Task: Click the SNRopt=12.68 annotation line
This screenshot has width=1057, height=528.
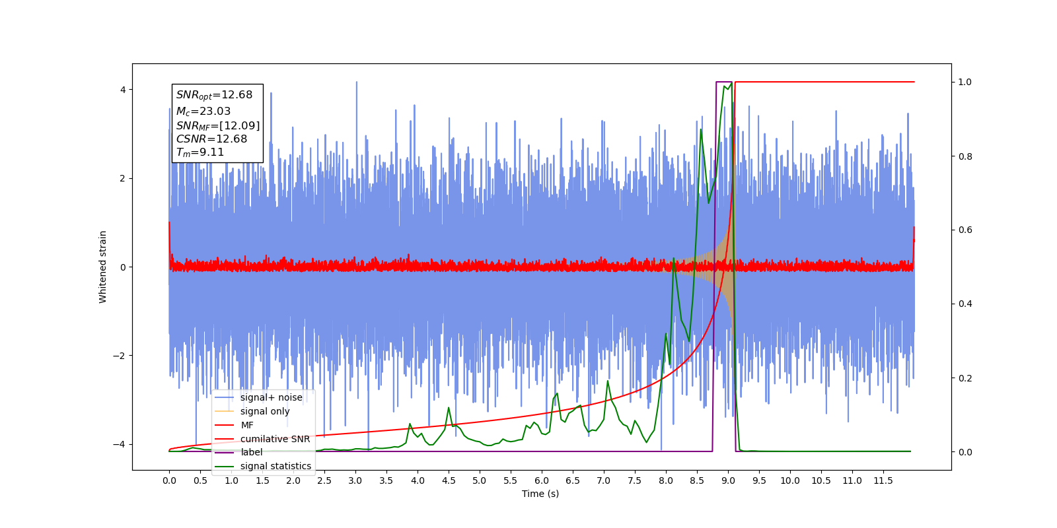Action: (x=214, y=95)
